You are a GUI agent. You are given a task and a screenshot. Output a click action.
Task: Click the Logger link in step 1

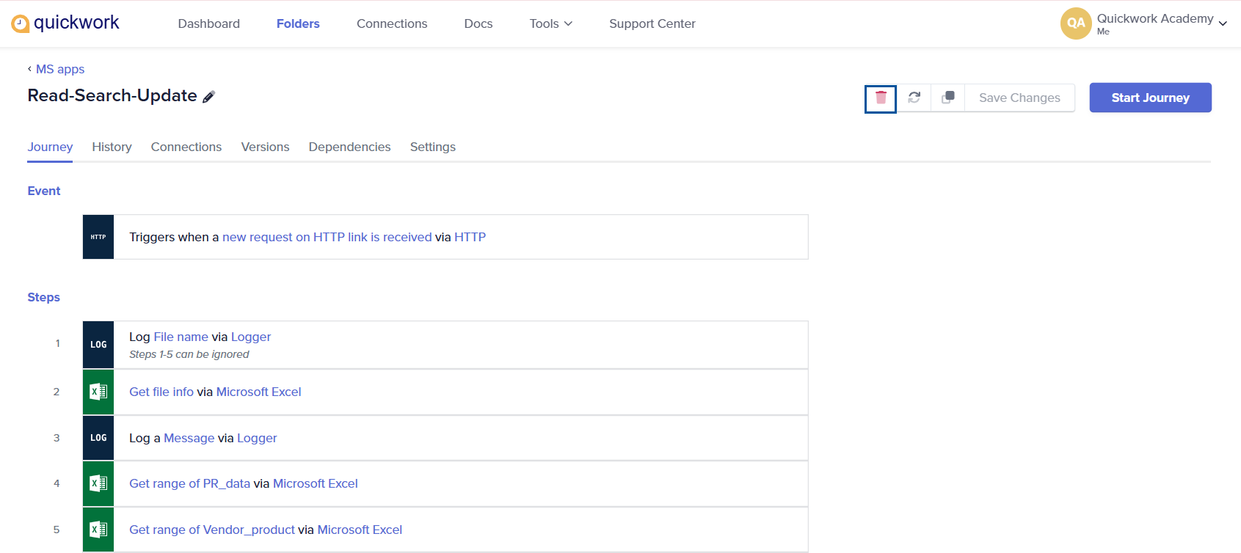coord(251,337)
